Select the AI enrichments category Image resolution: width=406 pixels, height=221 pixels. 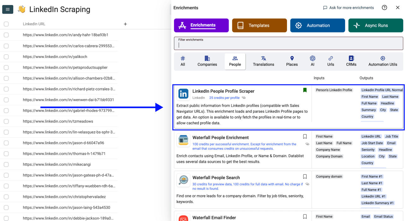click(x=312, y=61)
